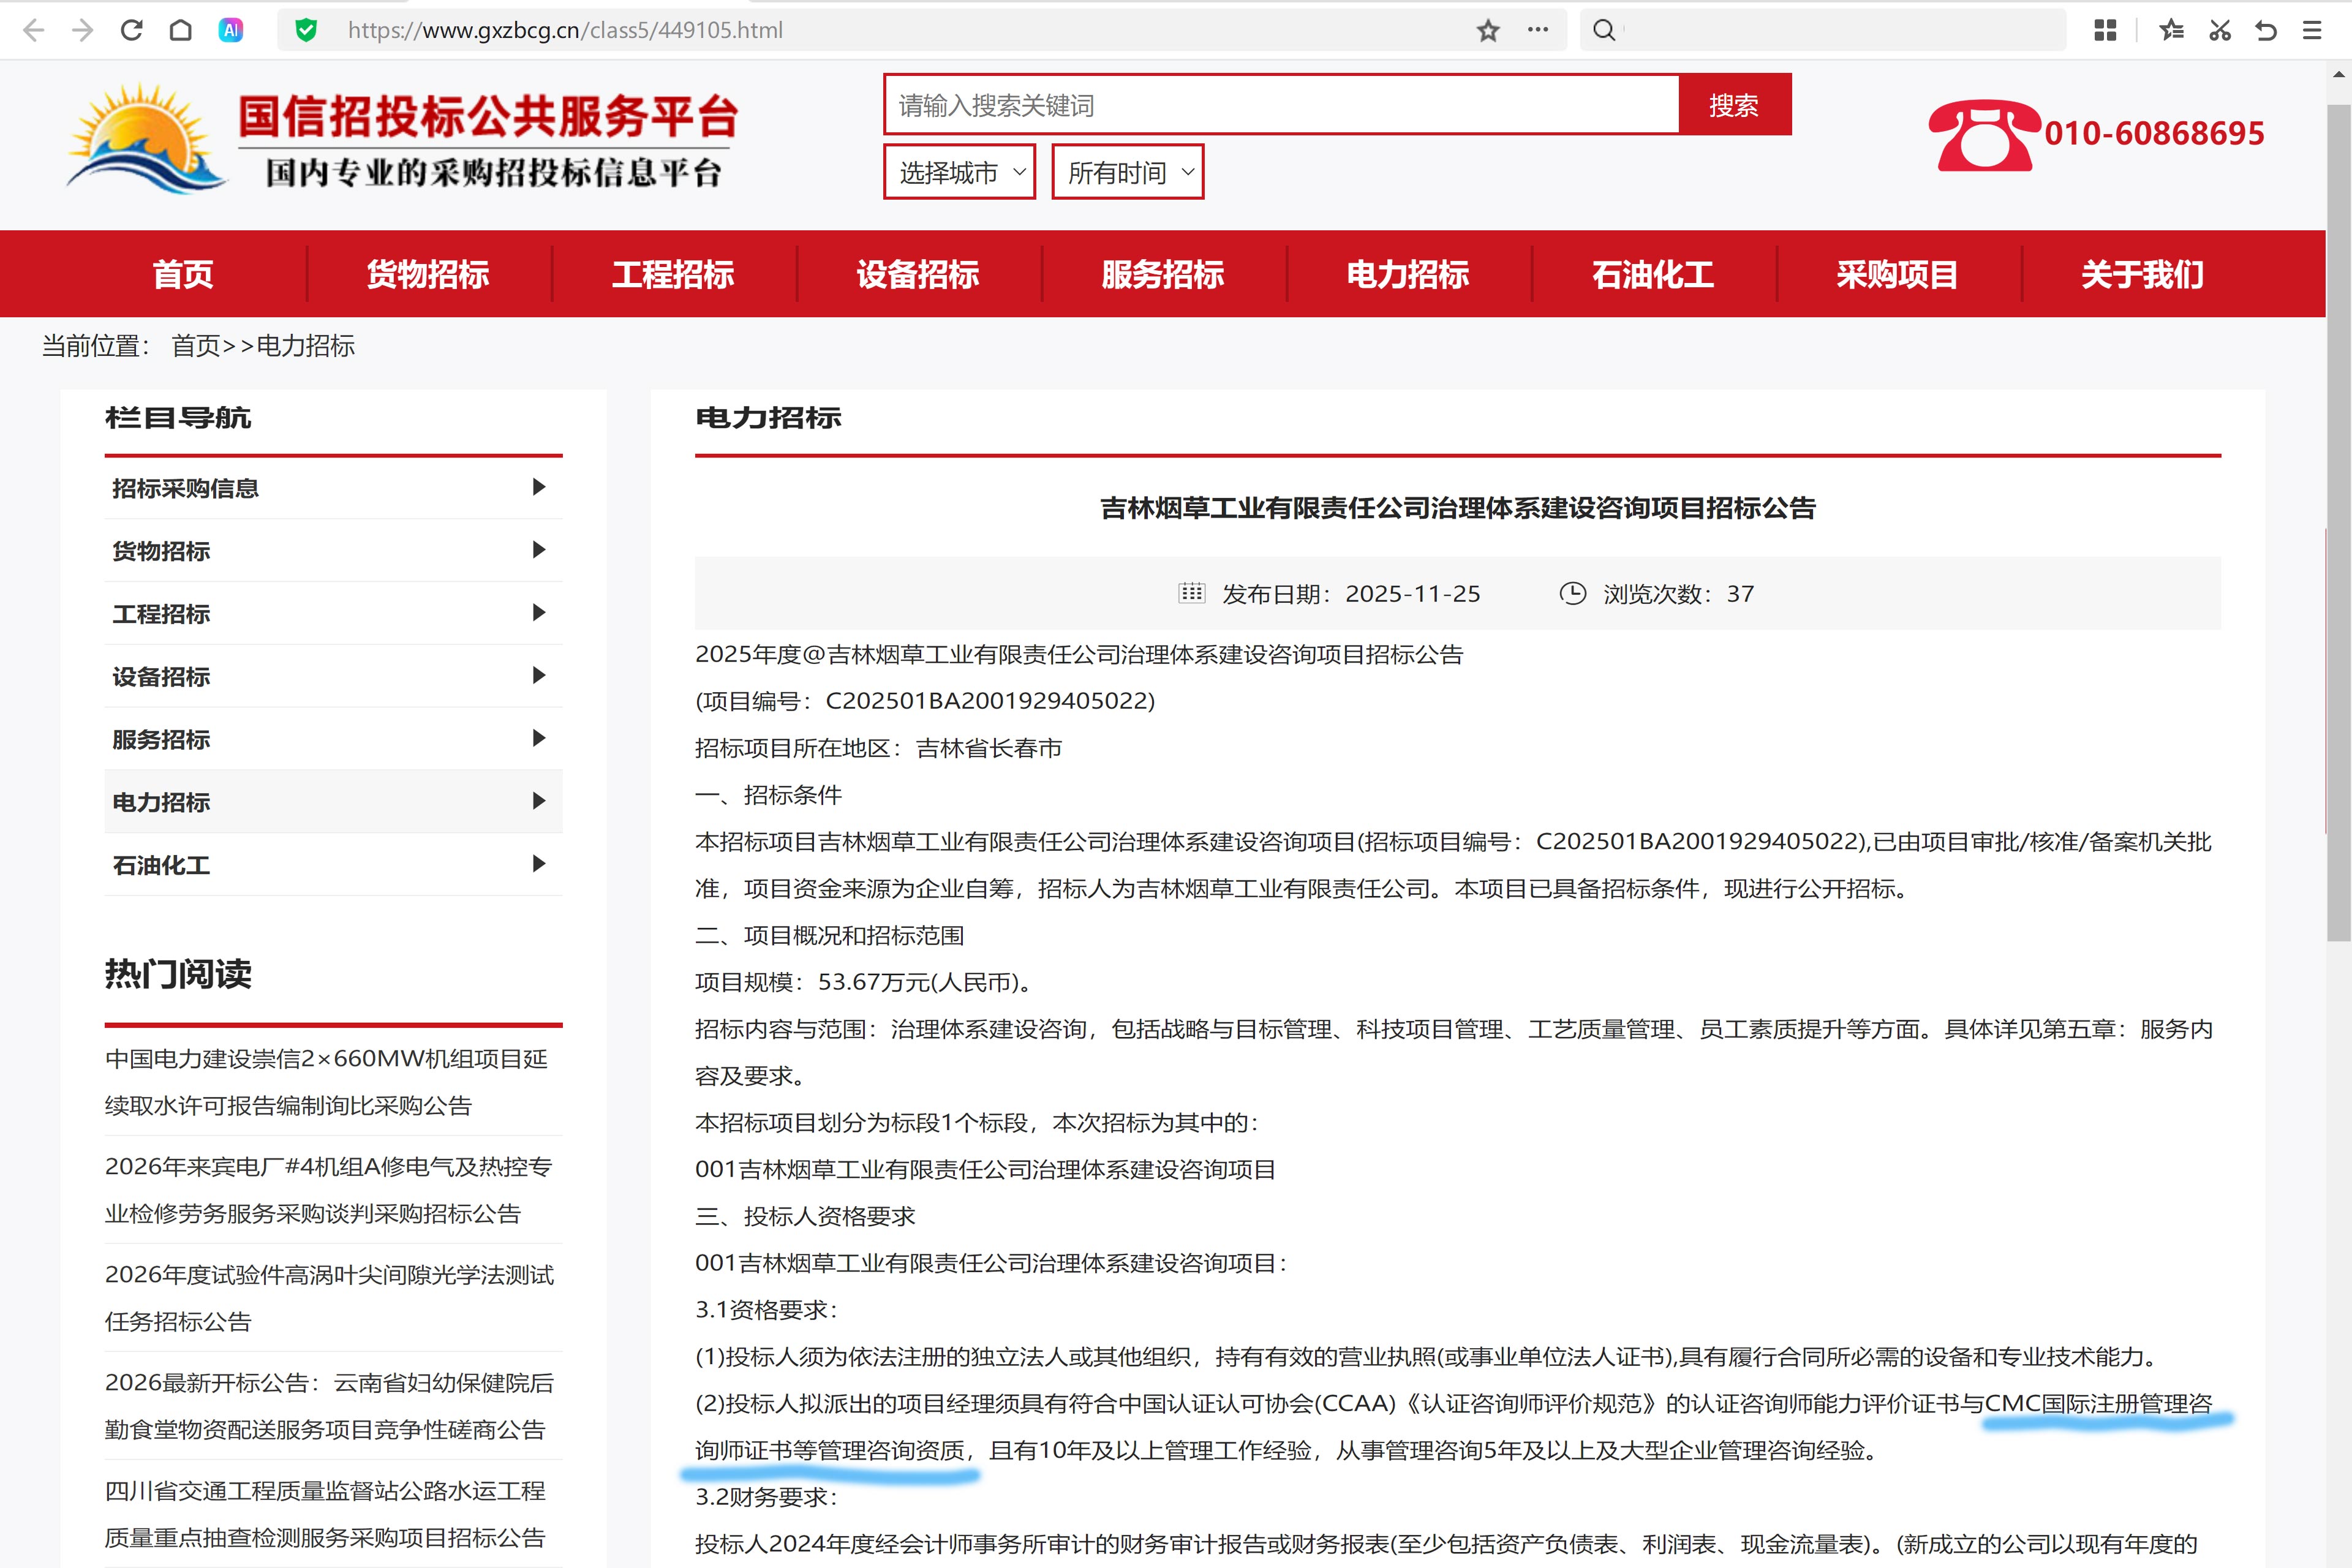Image resolution: width=2352 pixels, height=1568 pixels.
Task: Open the scissors screenshot tool icon
Action: point(2220,30)
